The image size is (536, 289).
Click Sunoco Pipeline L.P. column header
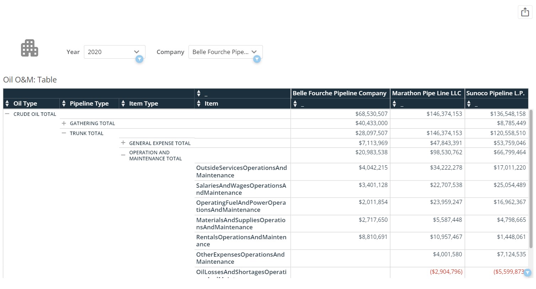(495, 93)
